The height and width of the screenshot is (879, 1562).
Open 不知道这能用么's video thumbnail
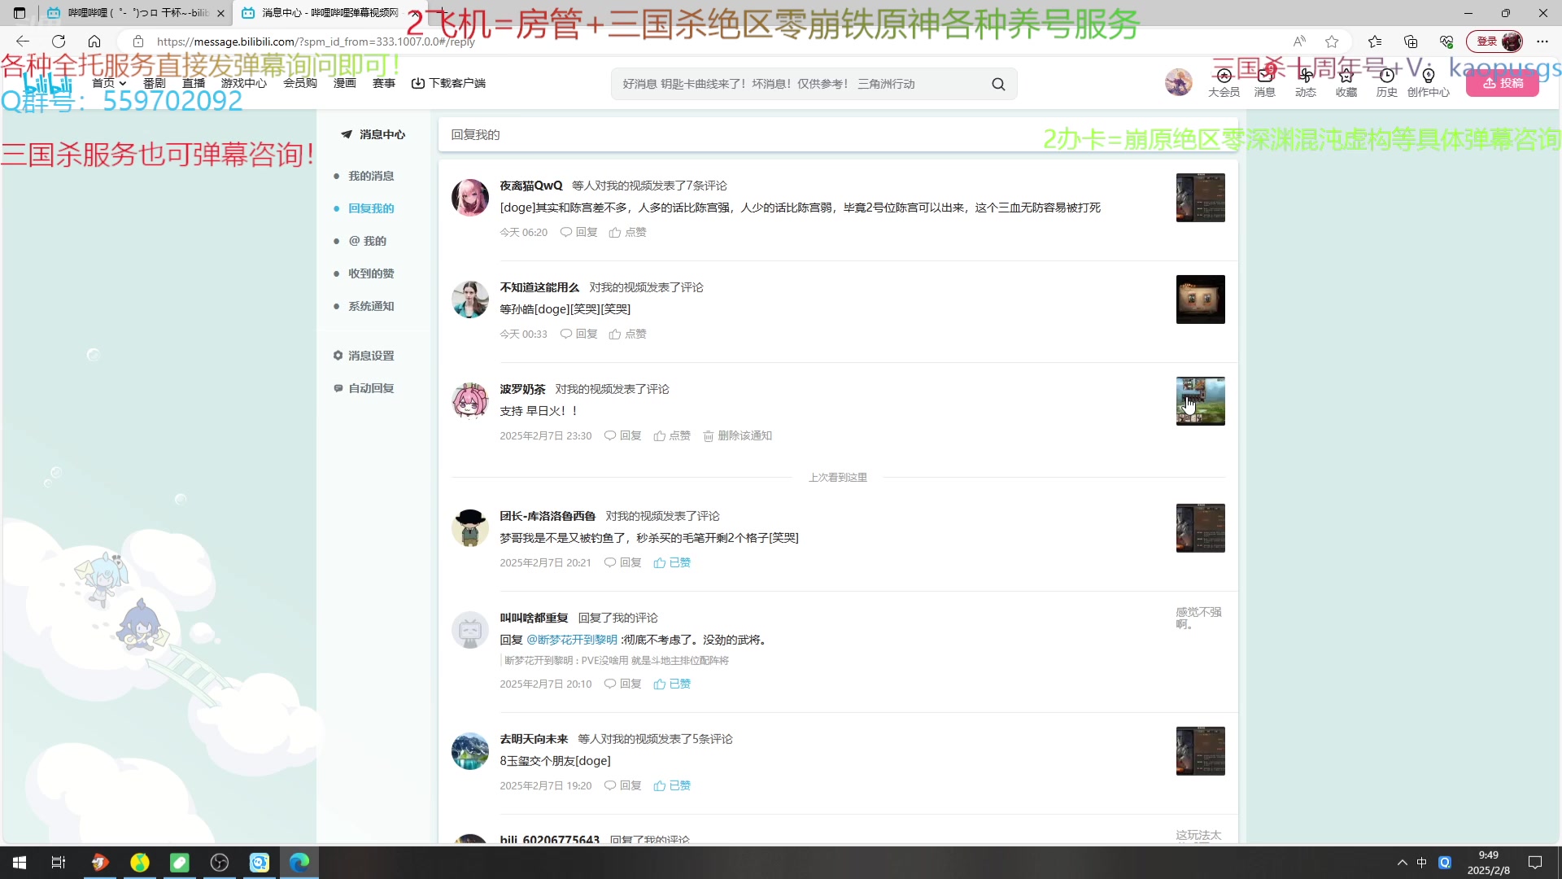click(1200, 300)
